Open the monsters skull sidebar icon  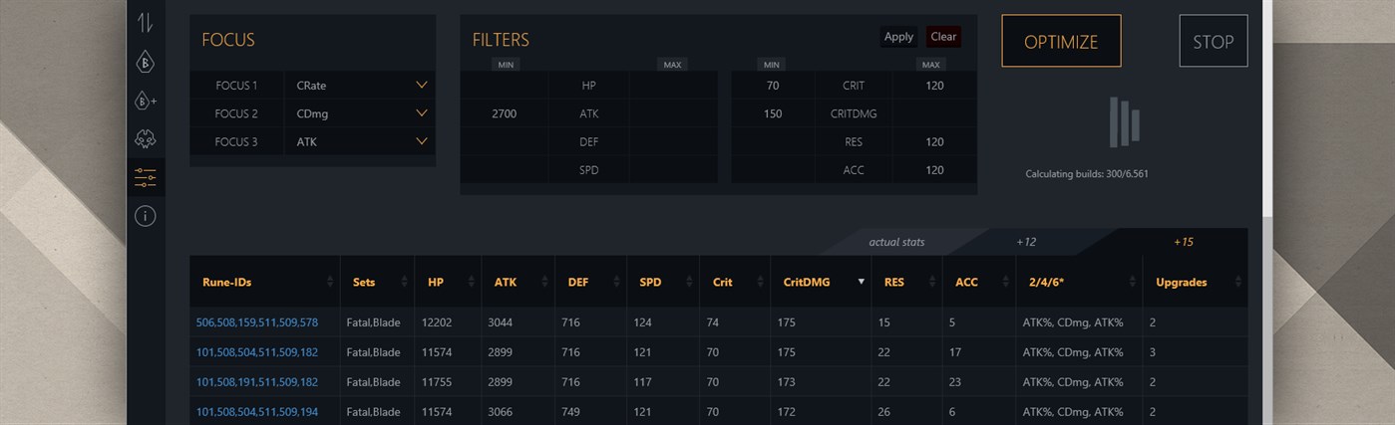tap(146, 139)
